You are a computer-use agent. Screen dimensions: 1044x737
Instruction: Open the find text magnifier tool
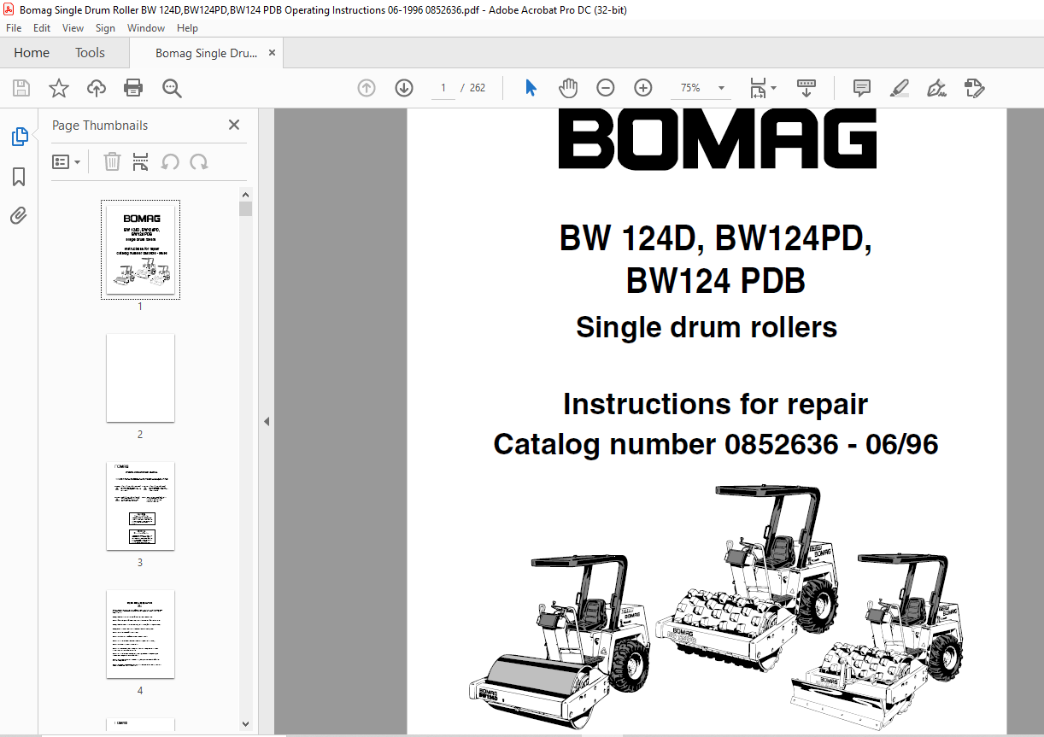click(x=172, y=88)
